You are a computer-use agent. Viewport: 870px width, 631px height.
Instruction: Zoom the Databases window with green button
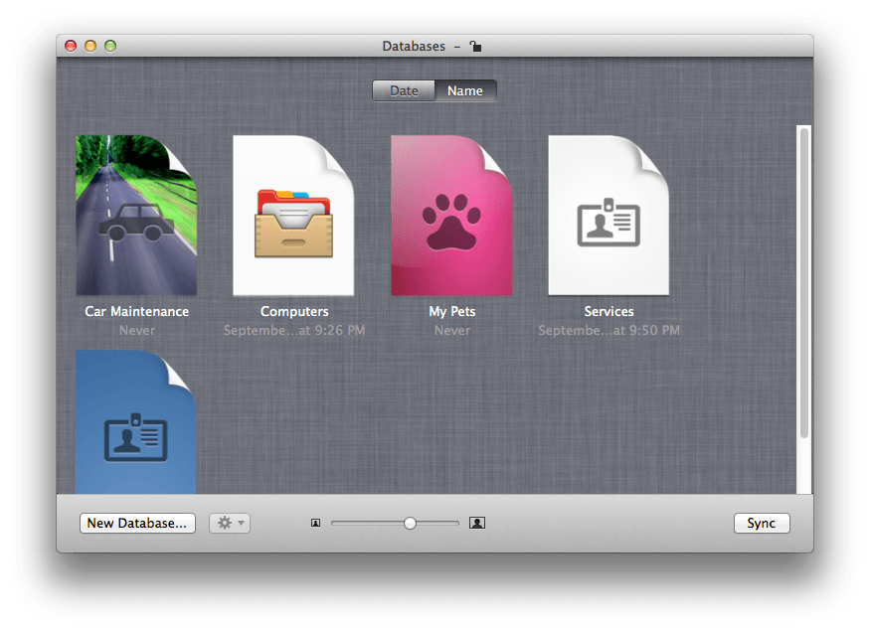pyautogui.click(x=110, y=46)
